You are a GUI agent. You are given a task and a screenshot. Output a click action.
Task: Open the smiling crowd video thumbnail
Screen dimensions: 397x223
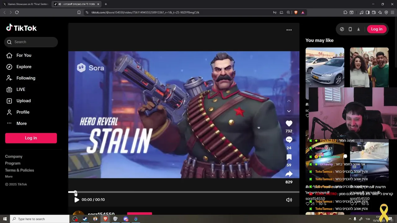369,67
